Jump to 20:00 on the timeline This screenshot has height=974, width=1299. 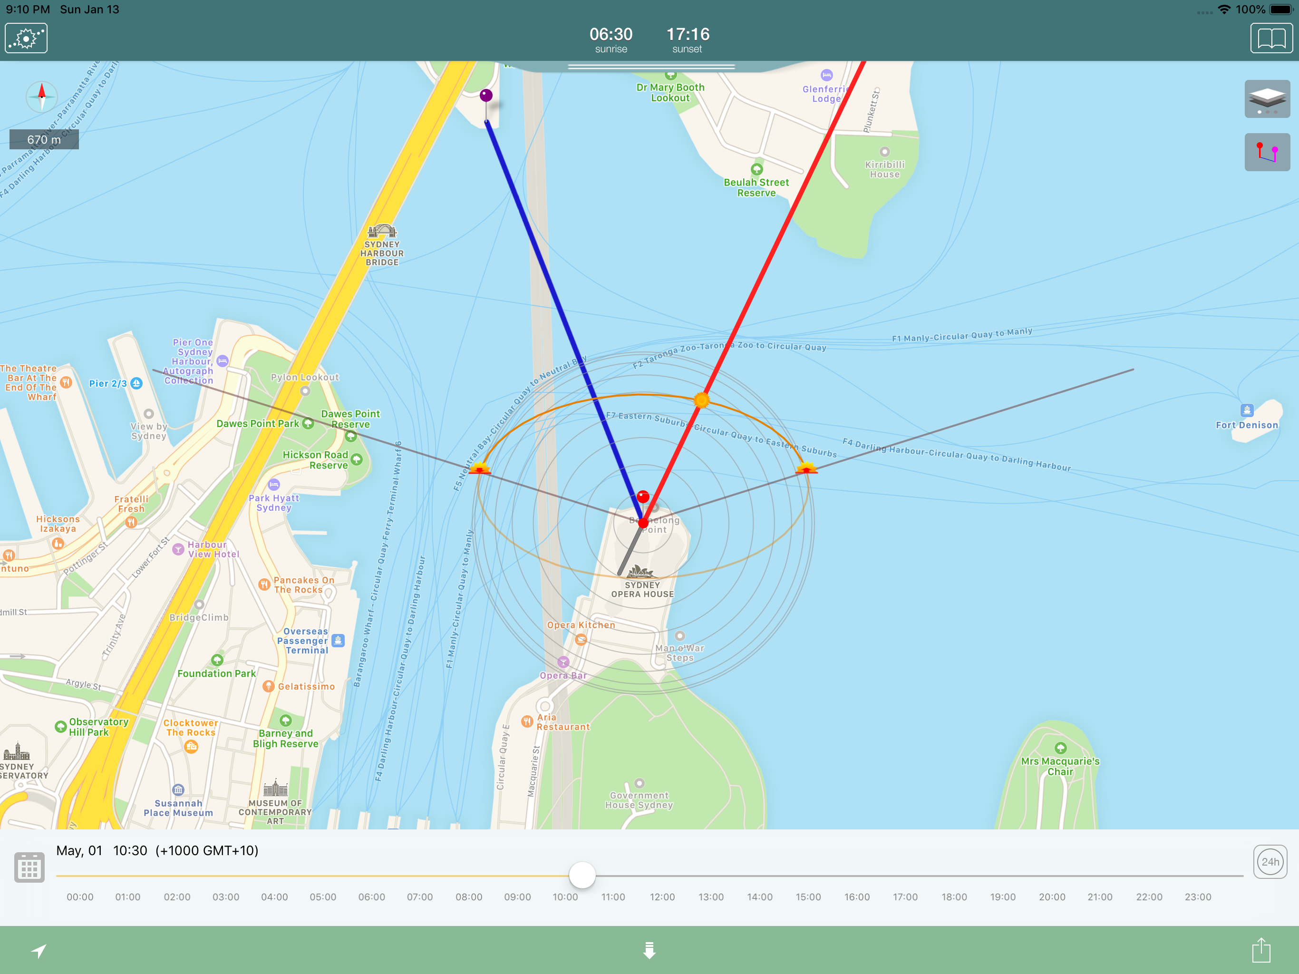coord(1051,897)
